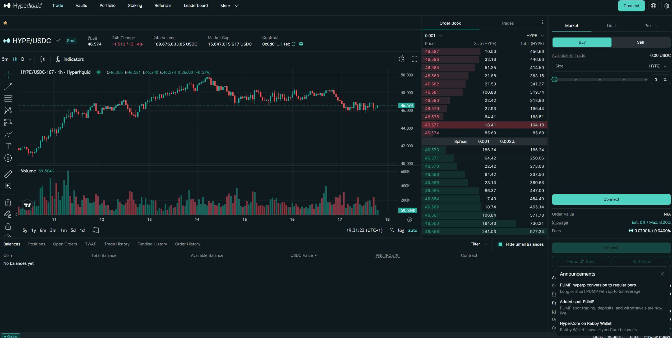
Task: Star HYPE/USDC as a favorite pair
Action: (5, 23)
